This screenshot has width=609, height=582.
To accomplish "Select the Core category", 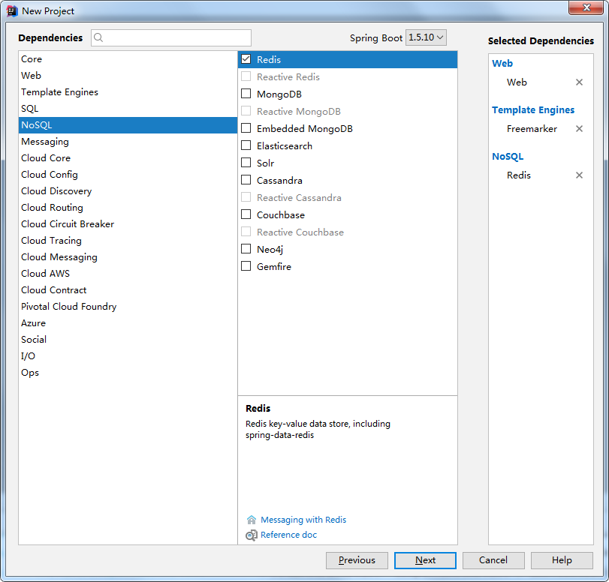I will [x=128, y=59].
